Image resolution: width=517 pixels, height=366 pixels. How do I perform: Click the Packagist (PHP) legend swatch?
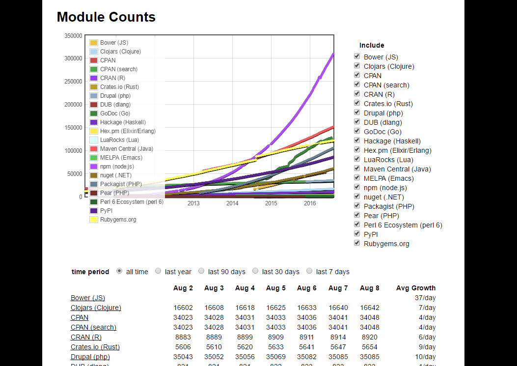point(94,184)
